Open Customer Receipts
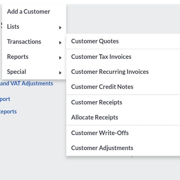Screen dimensions: 180x180 click(123, 102)
